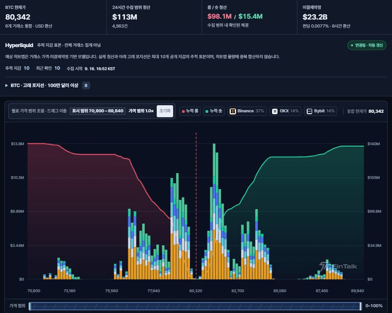Click the 82,700 x-axis price label
Viewport: 392px width, 313px height.
tap(238, 291)
